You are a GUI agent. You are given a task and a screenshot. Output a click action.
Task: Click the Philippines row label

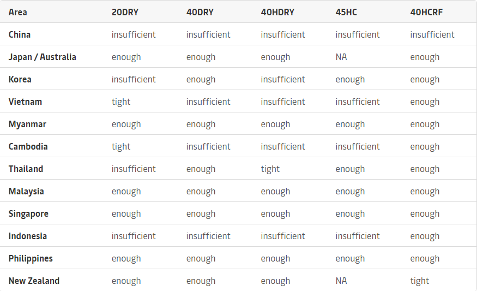31,258
